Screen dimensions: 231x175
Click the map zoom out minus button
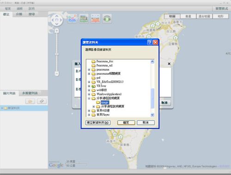click(x=57, y=73)
